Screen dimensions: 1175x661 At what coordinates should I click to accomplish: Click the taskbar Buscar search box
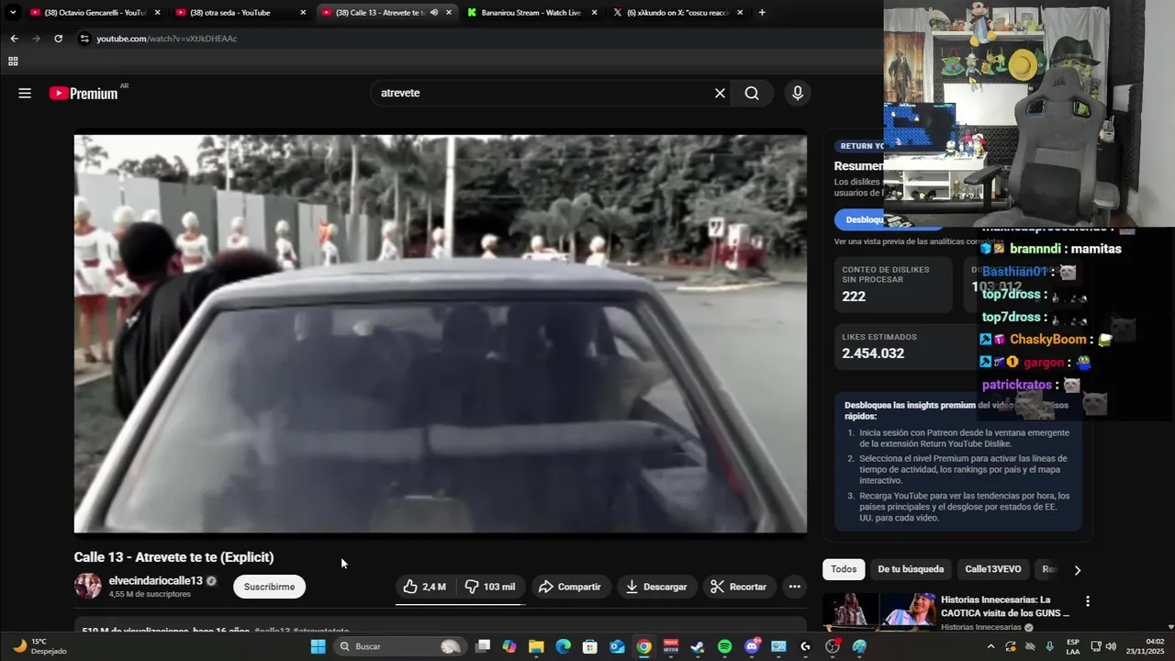398,646
